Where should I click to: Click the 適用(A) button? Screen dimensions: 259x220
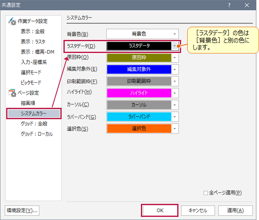point(235,210)
